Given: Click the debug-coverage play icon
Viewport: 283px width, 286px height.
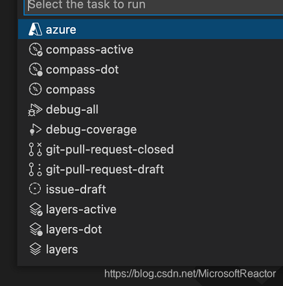Looking at the screenshot, I should pyautogui.click(x=35, y=130).
